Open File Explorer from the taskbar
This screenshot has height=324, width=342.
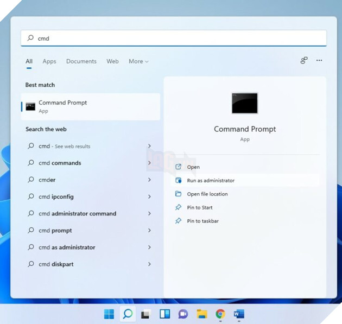[202, 314]
